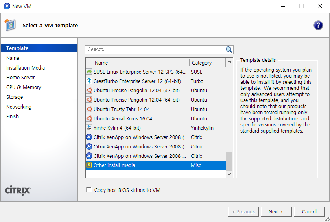Click the YinheKylin category cell
The width and height of the screenshot is (330, 222).
(x=202, y=128)
